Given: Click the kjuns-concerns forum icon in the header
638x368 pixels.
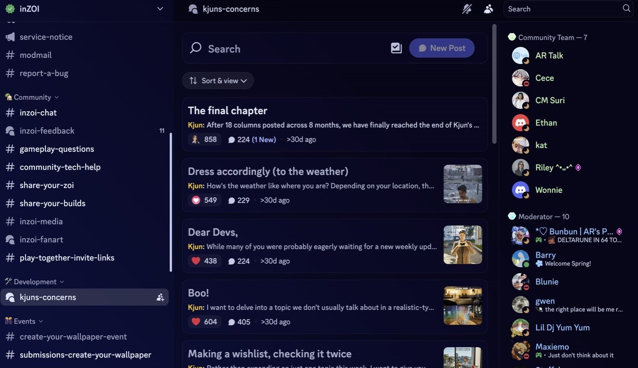Looking at the screenshot, I should tap(193, 9).
